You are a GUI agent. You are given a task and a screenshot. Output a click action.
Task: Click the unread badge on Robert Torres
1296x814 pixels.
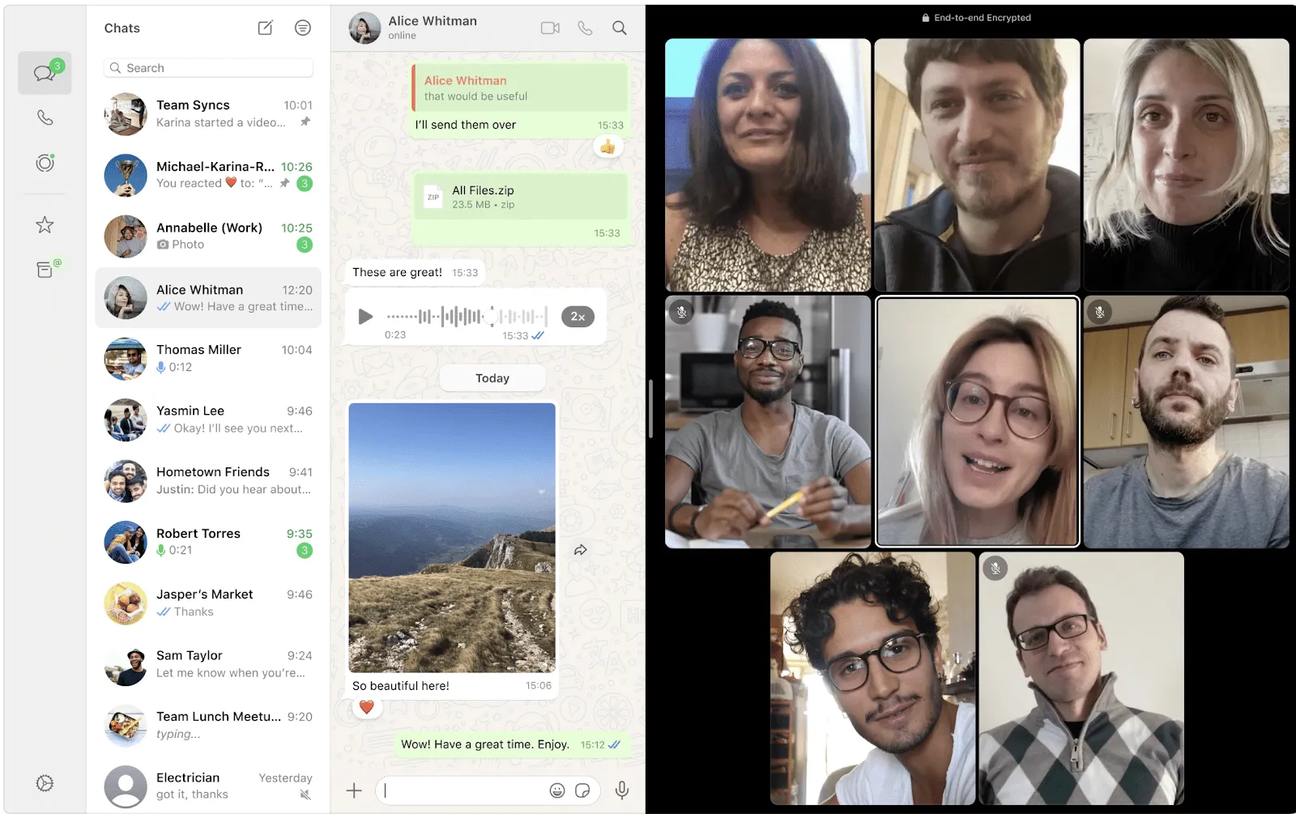click(x=305, y=551)
